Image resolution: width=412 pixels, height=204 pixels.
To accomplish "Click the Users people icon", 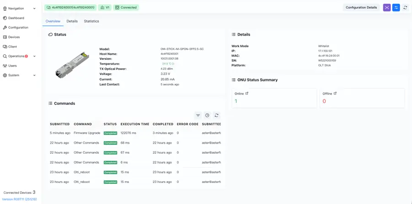I will (5, 66).
